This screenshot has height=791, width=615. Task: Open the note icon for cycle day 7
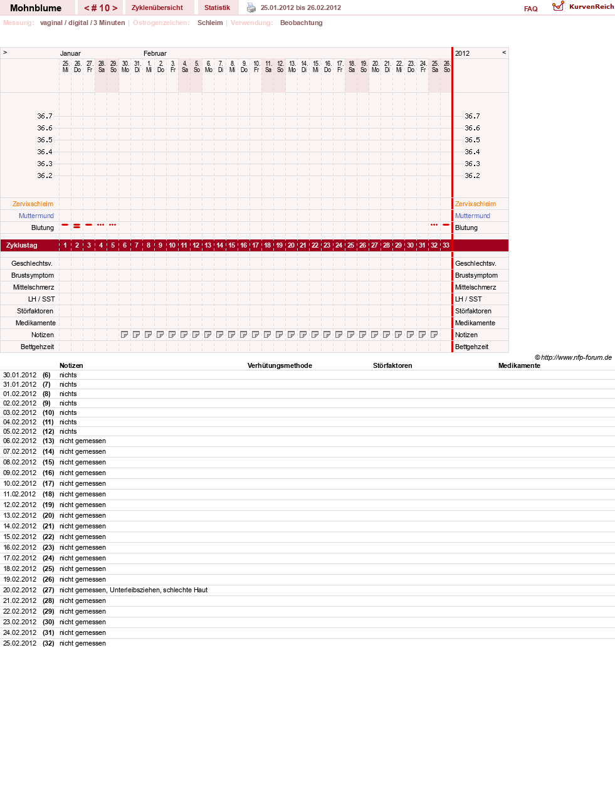tap(136, 335)
